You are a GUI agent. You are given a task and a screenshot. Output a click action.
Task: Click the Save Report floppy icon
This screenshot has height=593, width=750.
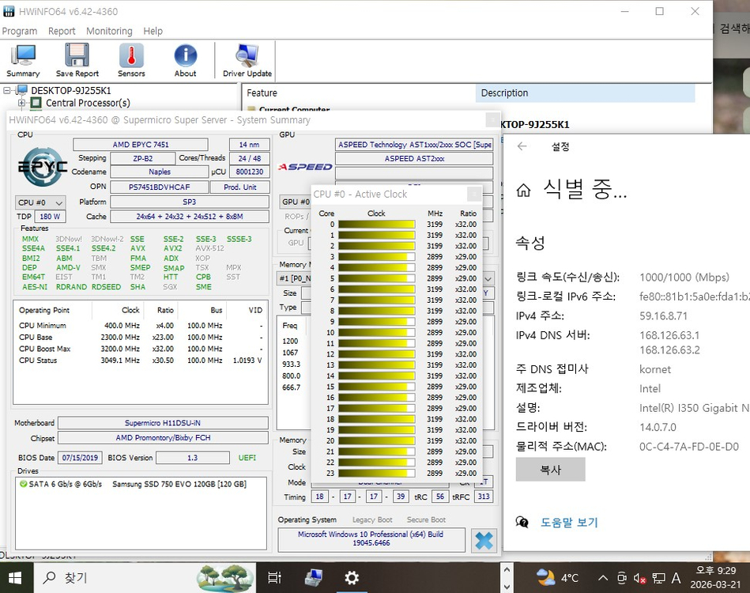point(77,60)
